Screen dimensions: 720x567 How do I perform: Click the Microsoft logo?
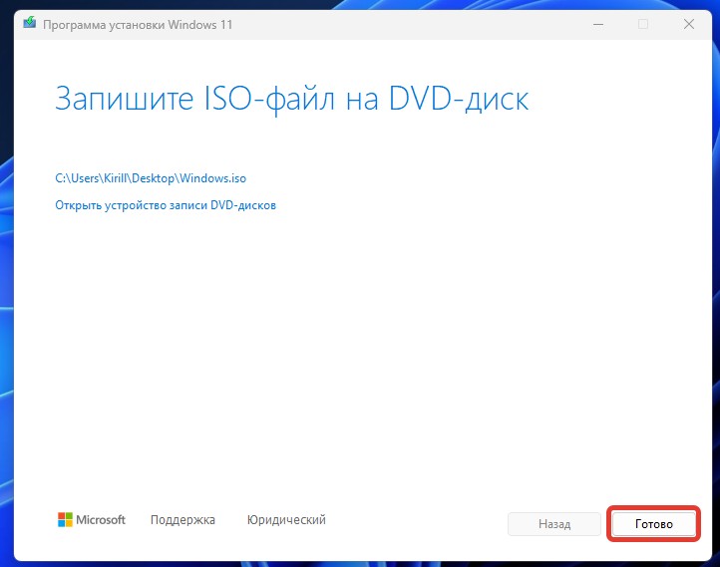click(92, 520)
